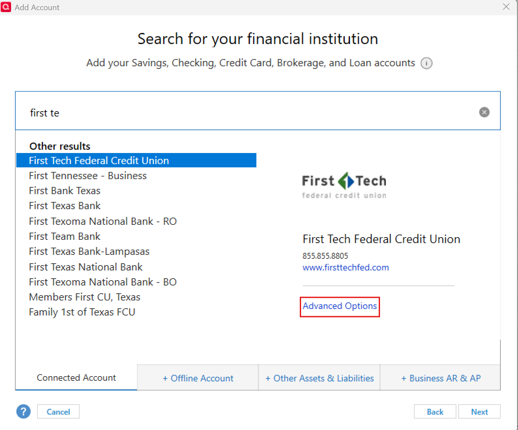Pick First Team Bank from results
518x430 pixels.
click(65, 236)
